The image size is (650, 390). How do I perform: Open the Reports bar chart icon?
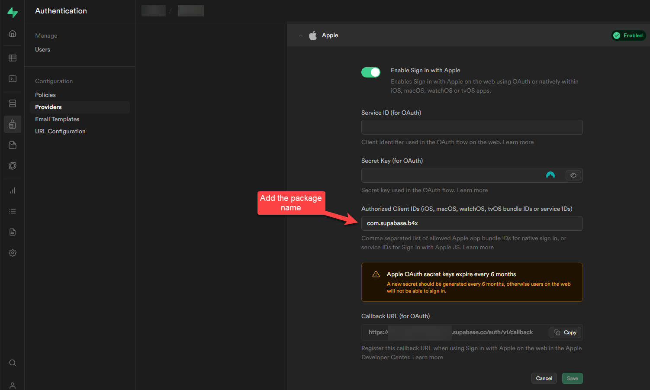point(13,190)
